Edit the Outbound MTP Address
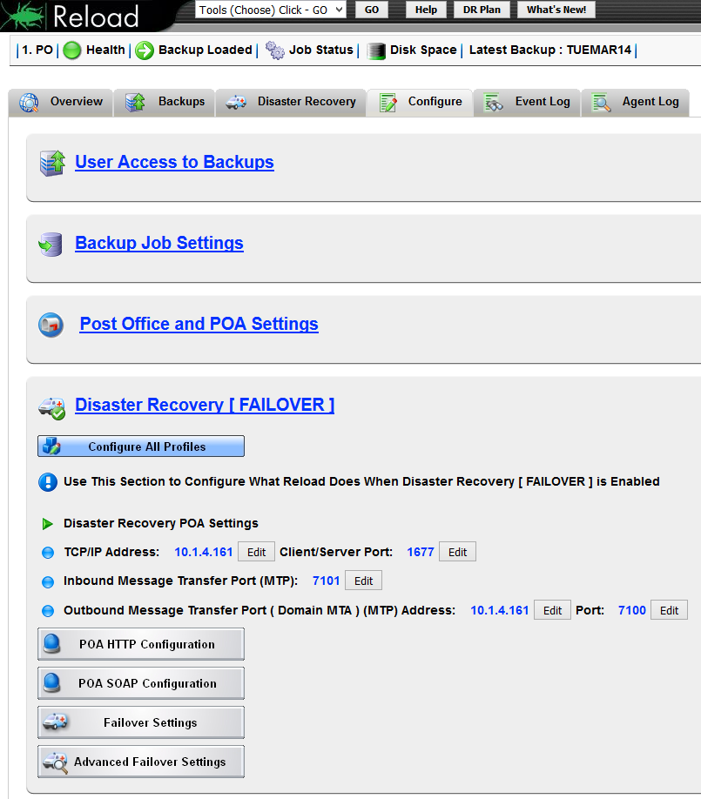The image size is (701, 799). pos(552,610)
